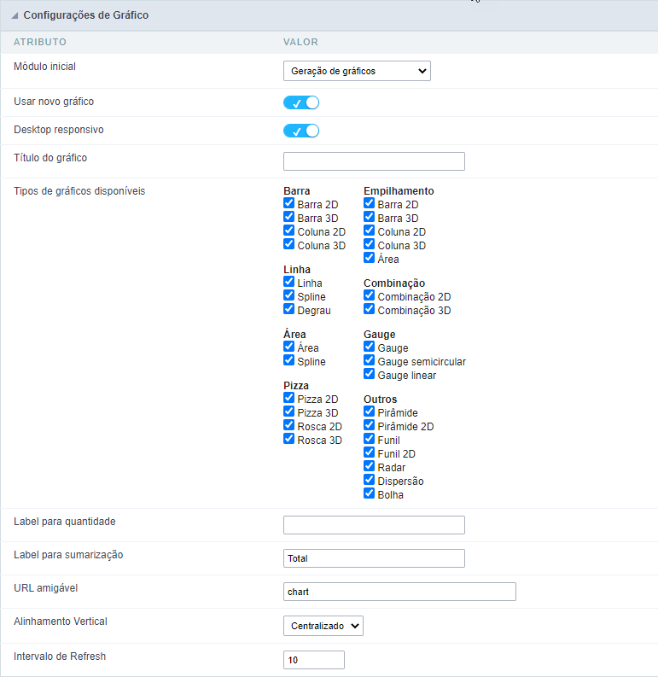The width and height of the screenshot is (658, 677).
Task: Toggle the Desktop responsivo switch
Action: click(301, 131)
